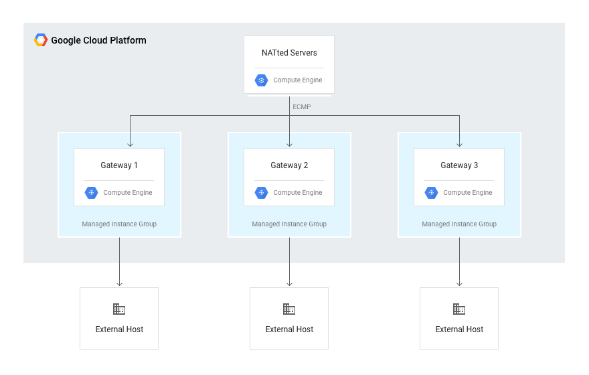Click the building icon below Gateway 1

point(119,309)
